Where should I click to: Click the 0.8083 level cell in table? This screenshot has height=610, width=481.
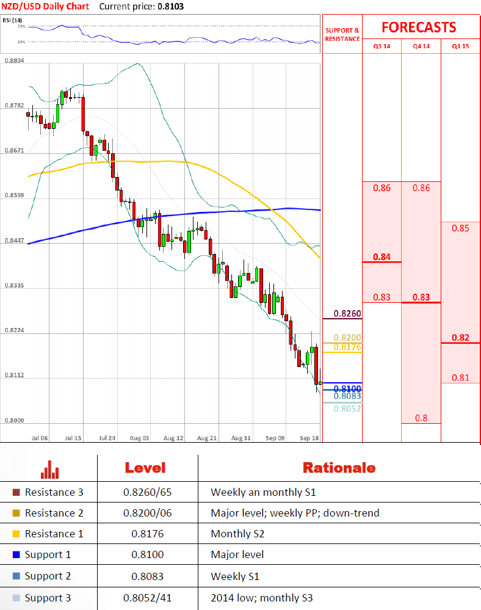[x=147, y=576]
